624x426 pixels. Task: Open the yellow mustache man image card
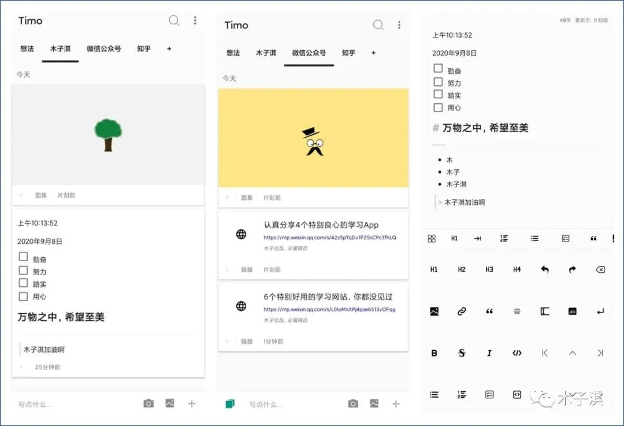(313, 148)
